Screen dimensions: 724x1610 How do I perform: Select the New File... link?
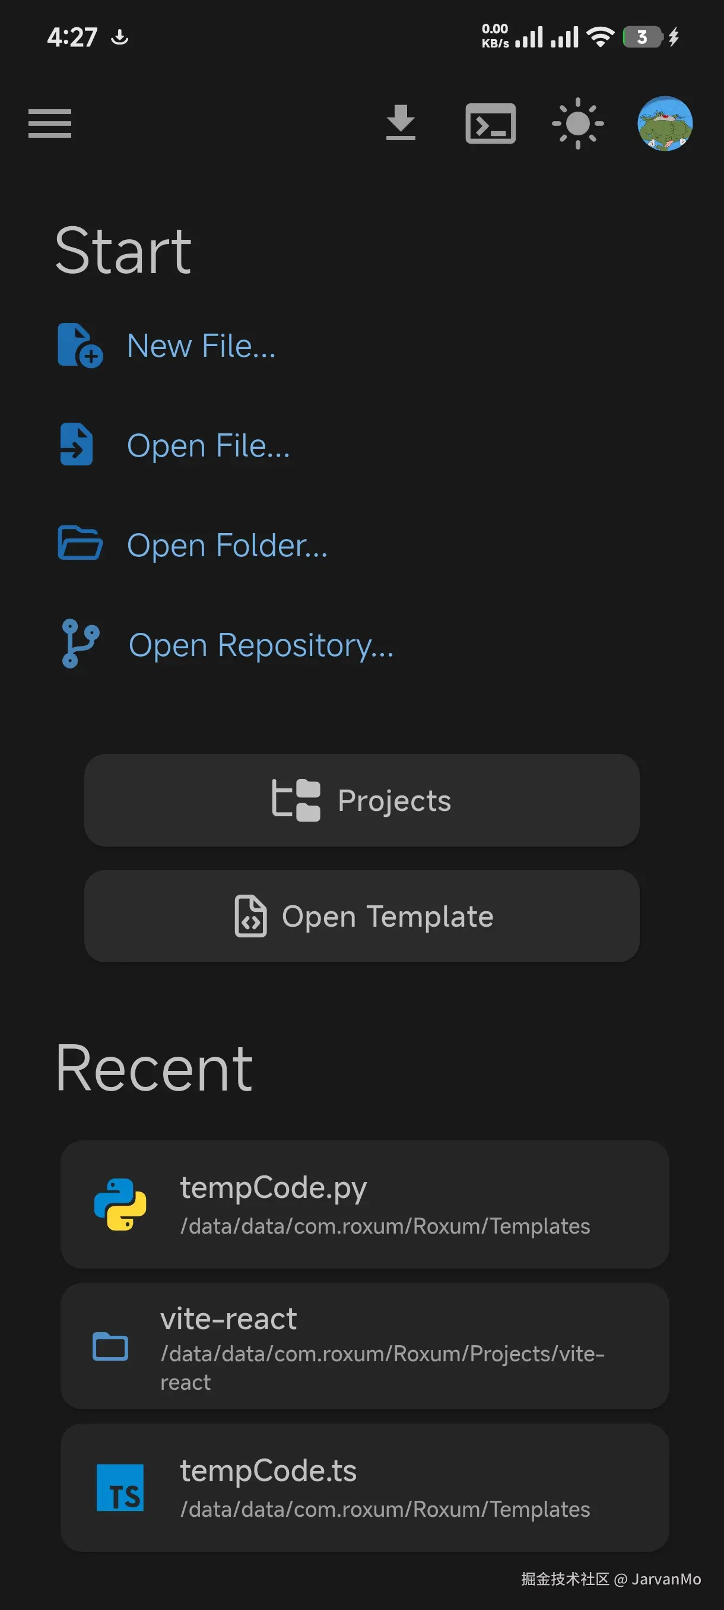[x=201, y=346]
